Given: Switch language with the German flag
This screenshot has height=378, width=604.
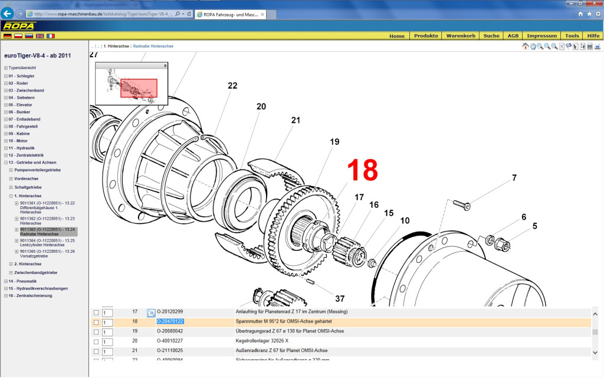Looking at the screenshot, I should [7, 36].
